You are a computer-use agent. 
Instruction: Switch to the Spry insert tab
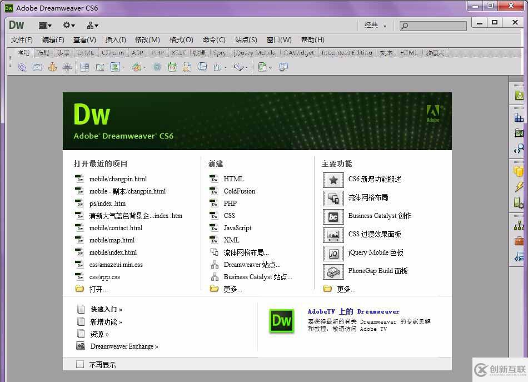(x=220, y=53)
